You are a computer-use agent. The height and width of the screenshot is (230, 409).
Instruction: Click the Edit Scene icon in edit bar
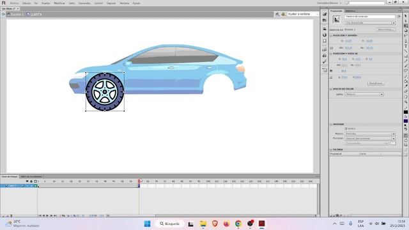tap(277, 14)
